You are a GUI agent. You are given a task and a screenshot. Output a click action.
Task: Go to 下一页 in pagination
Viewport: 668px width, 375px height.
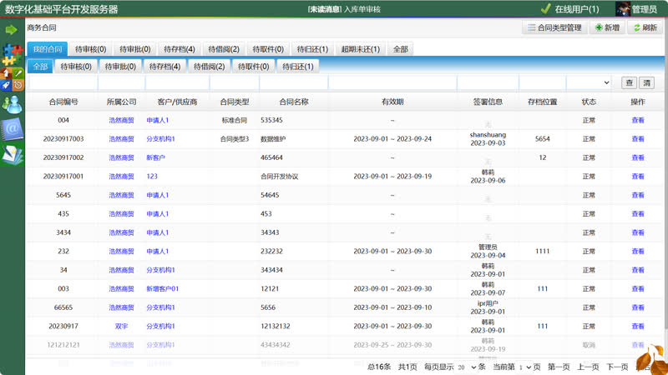point(617,367)
